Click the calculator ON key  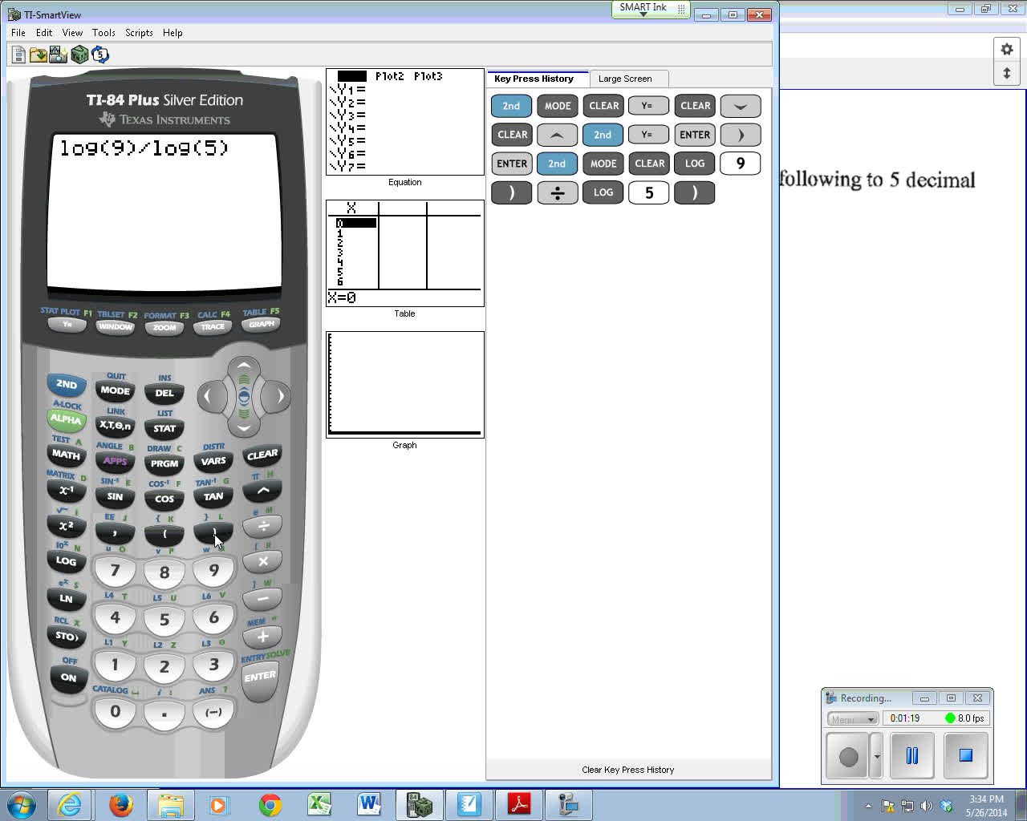[68, 678]
